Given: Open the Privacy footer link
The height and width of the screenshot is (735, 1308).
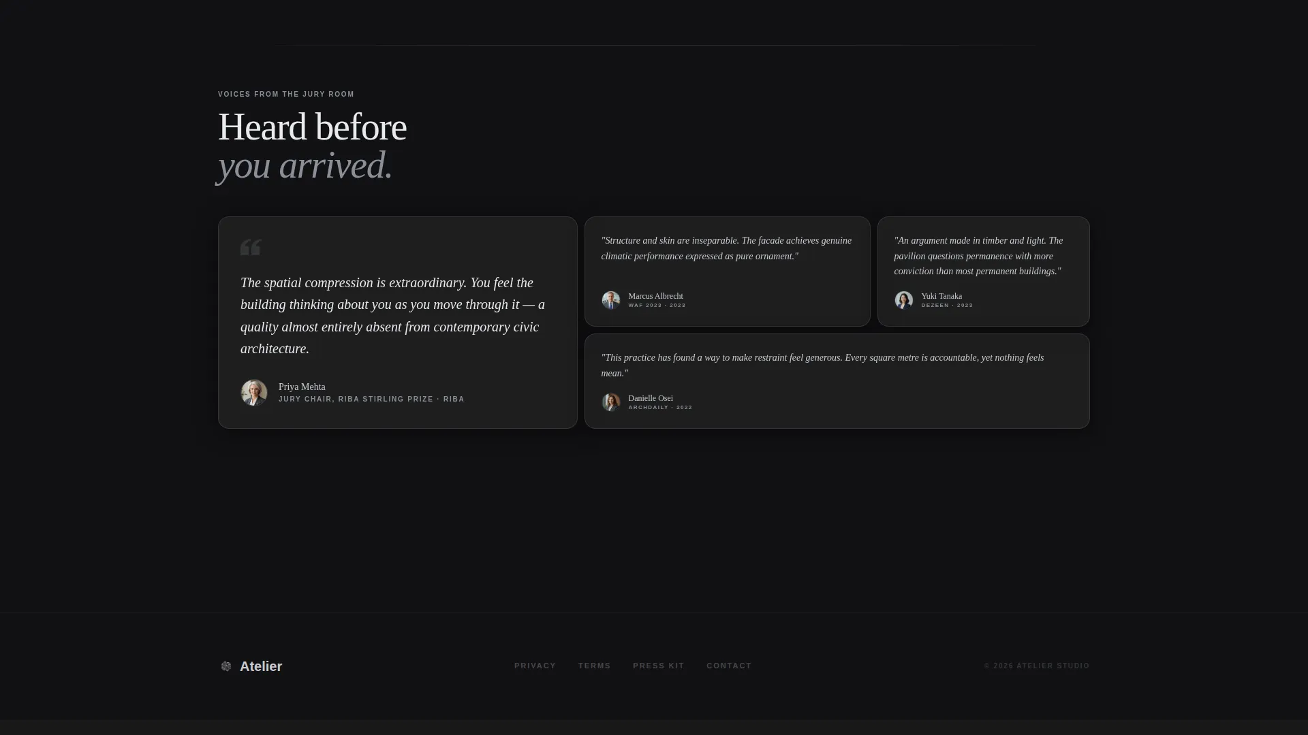Looking at the screenshot, I should pos(535,666).
